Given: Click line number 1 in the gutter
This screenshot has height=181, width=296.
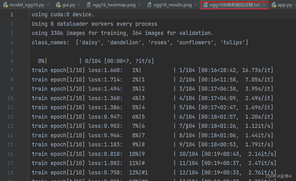Looking at the screenshot, I should [x=12, y=15].
